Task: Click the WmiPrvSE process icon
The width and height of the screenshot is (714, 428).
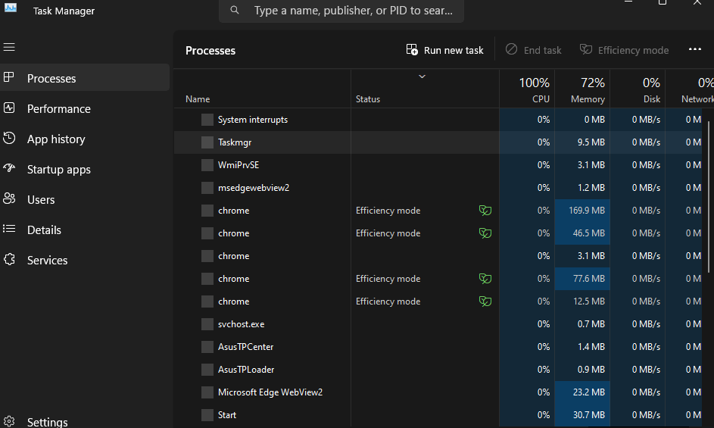Action: pos(207,165)
